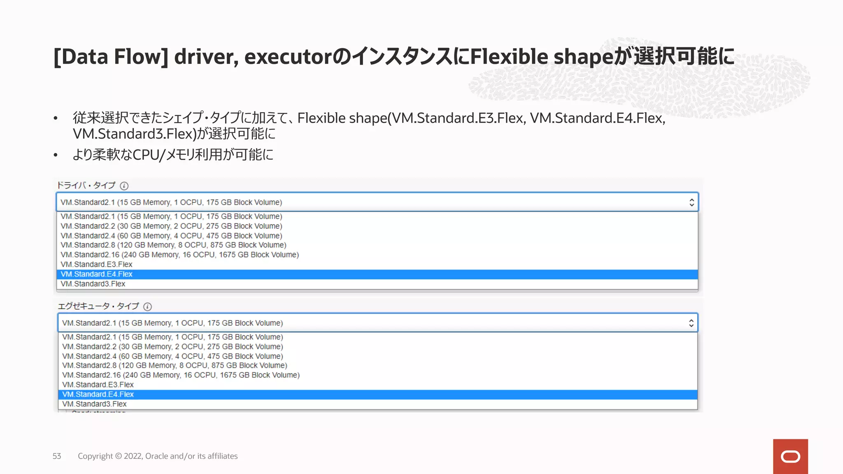Select VM.Standard2.2 in driver type list
The image size is (843, 474).
tap(377, 226)
